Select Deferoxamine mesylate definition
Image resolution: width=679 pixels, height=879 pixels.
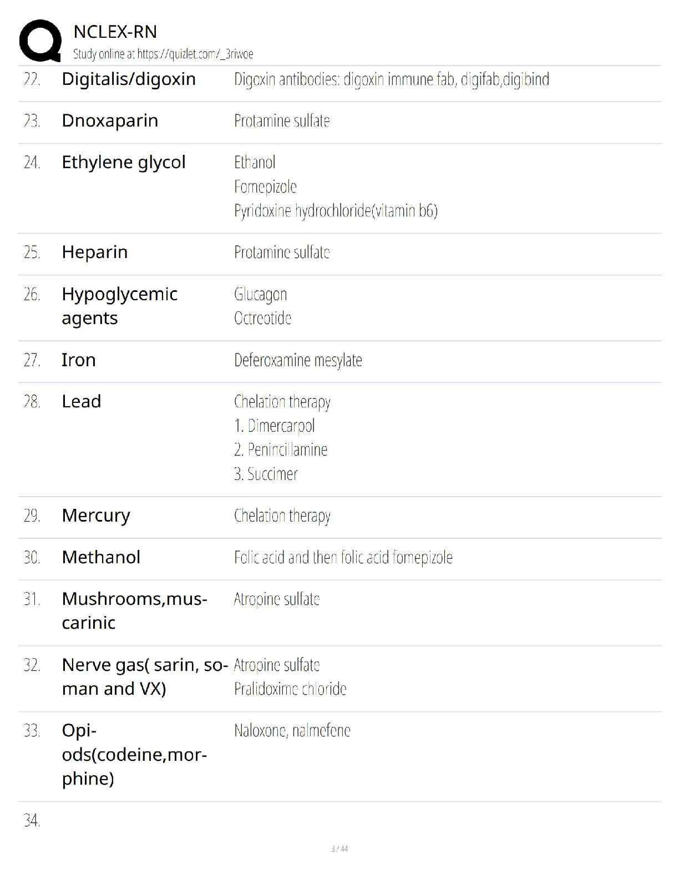click(298, 361)
